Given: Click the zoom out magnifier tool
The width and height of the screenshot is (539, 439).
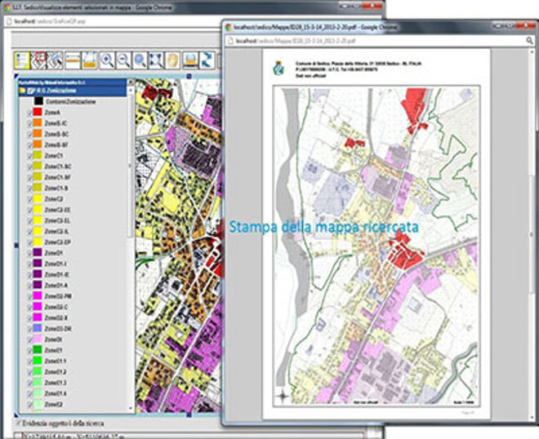Looking at the screenshot, I should click(x=124, y=60).
